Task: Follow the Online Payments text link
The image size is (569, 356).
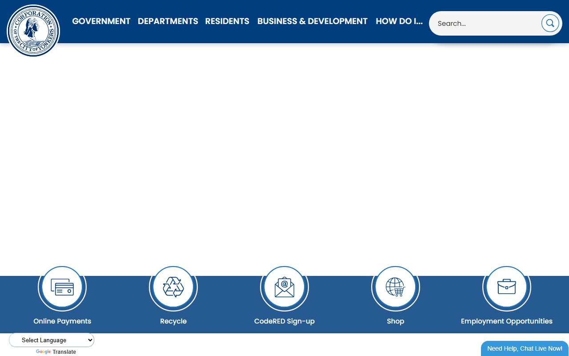Action: 62,321
